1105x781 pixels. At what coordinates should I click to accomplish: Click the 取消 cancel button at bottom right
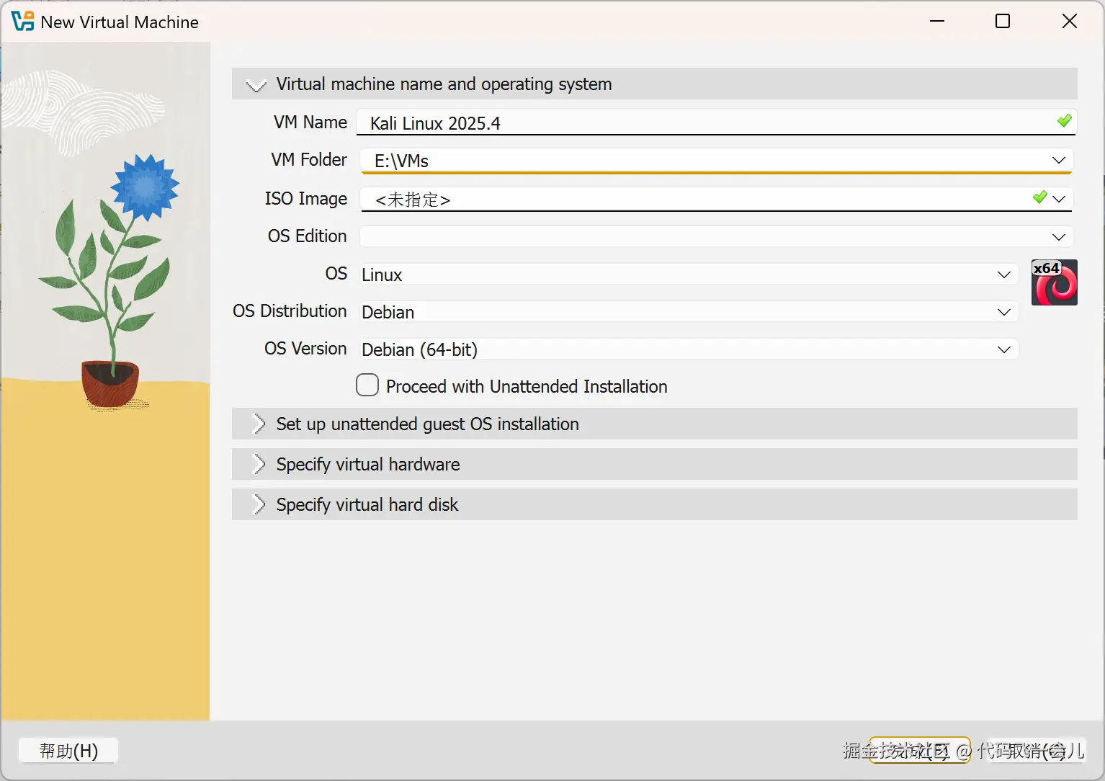pos(1036,751)
